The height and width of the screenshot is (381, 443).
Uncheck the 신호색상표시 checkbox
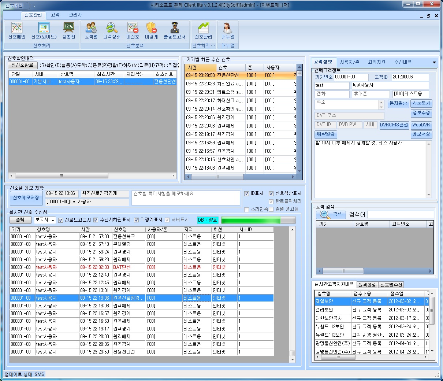click(x=271, y=193)
